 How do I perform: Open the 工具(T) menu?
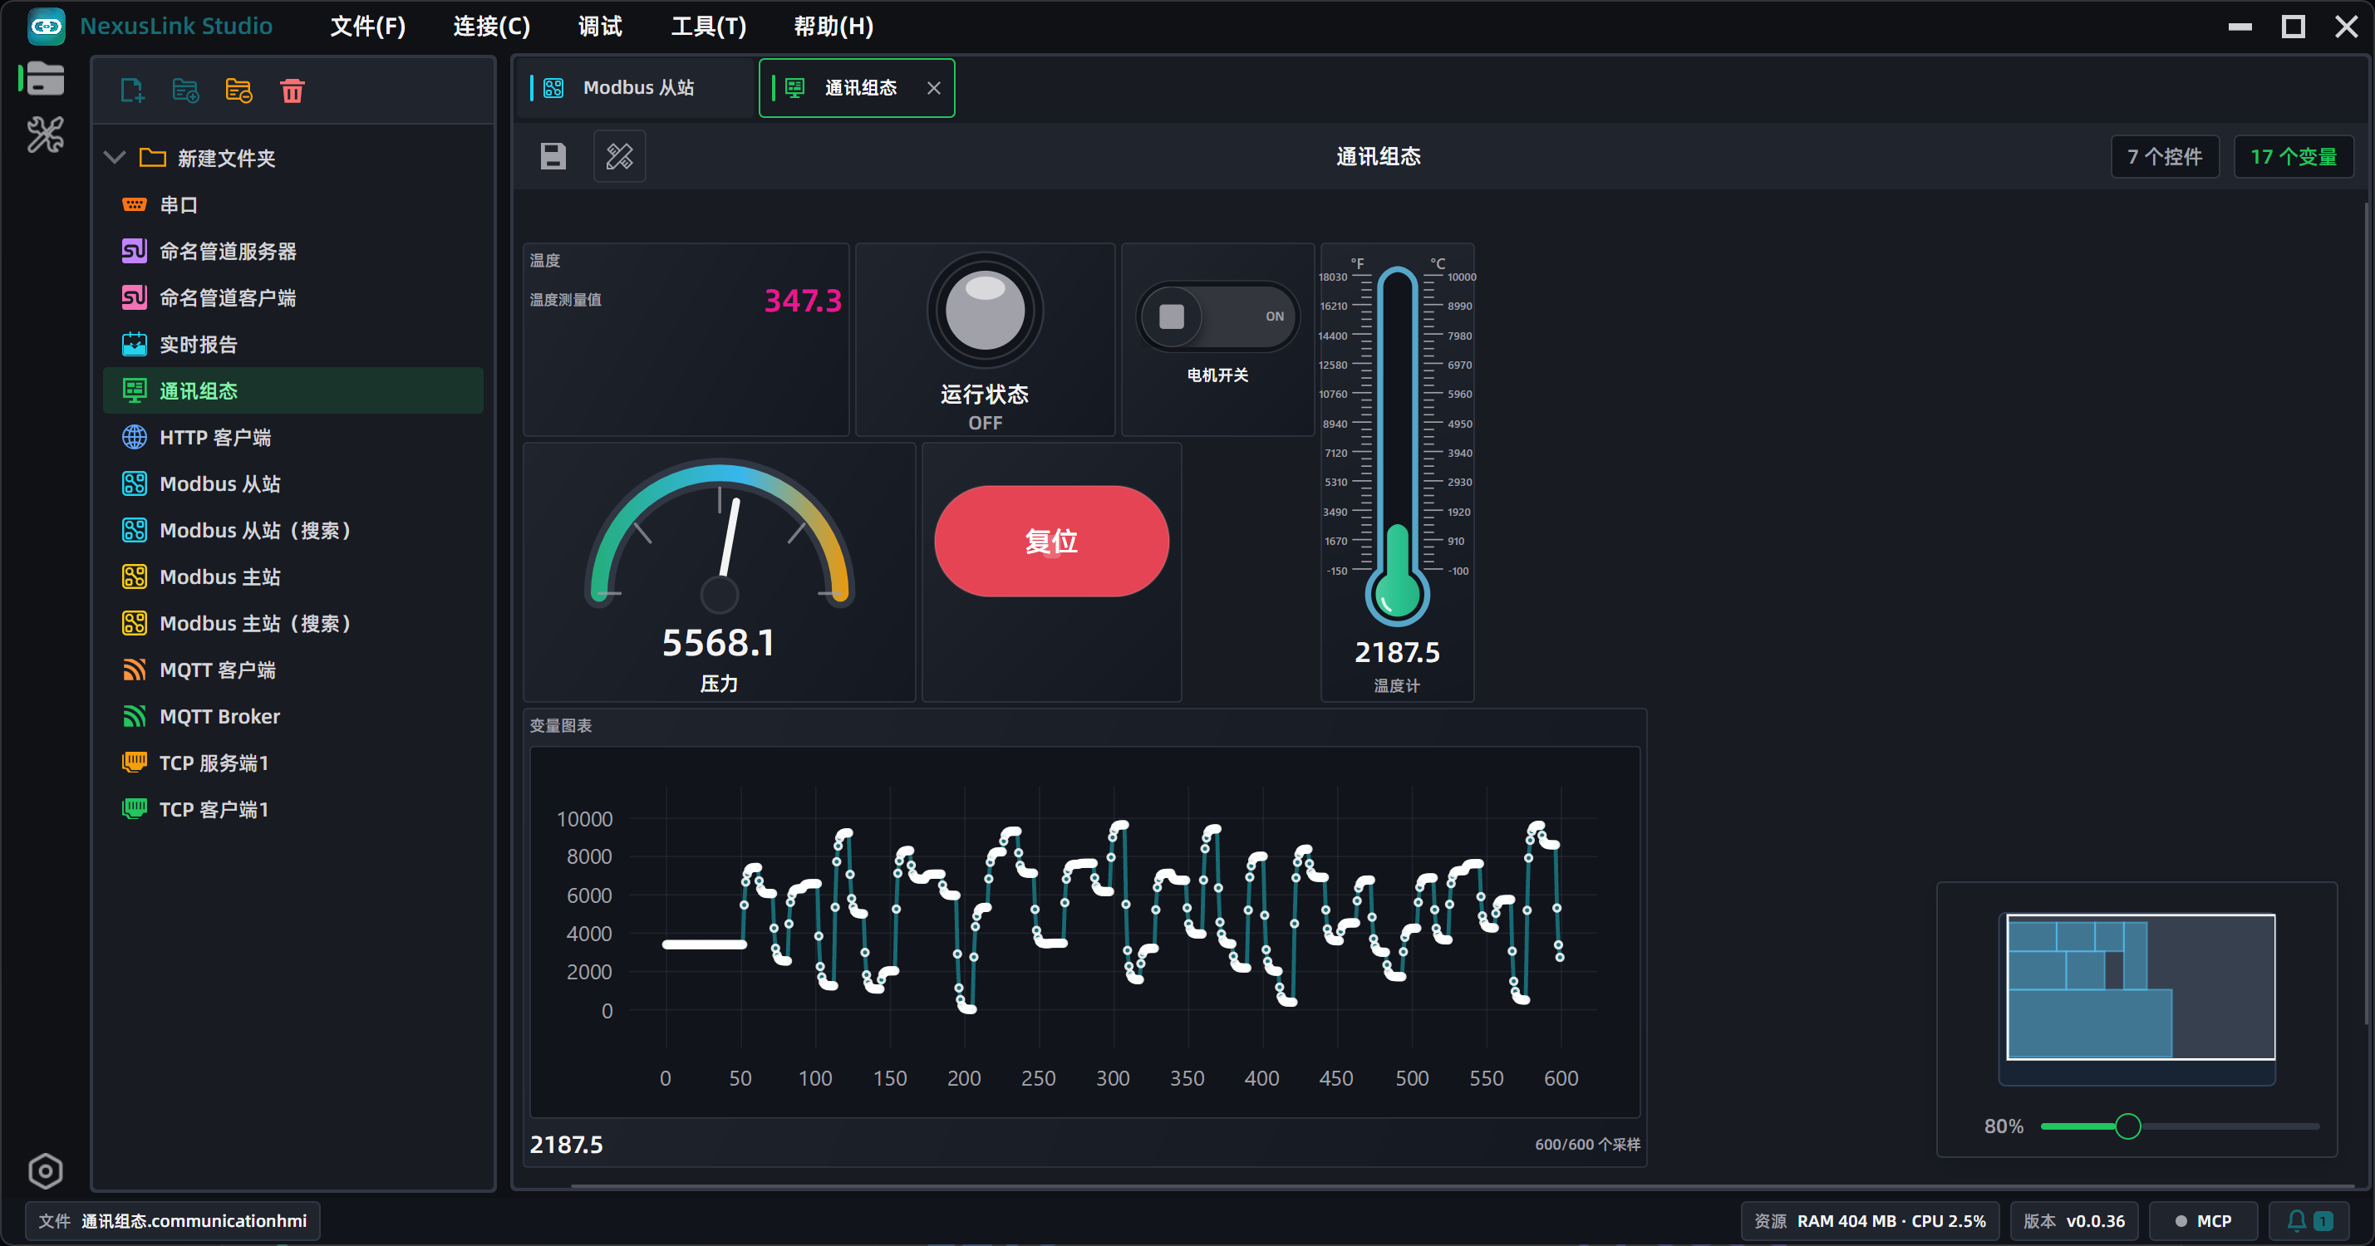click(x=708, y=26)
